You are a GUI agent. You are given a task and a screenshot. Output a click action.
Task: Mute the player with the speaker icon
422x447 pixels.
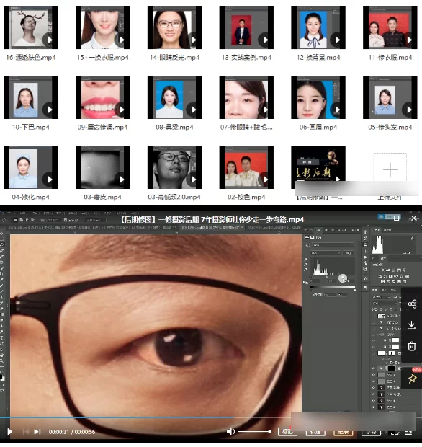pos(230,432)
